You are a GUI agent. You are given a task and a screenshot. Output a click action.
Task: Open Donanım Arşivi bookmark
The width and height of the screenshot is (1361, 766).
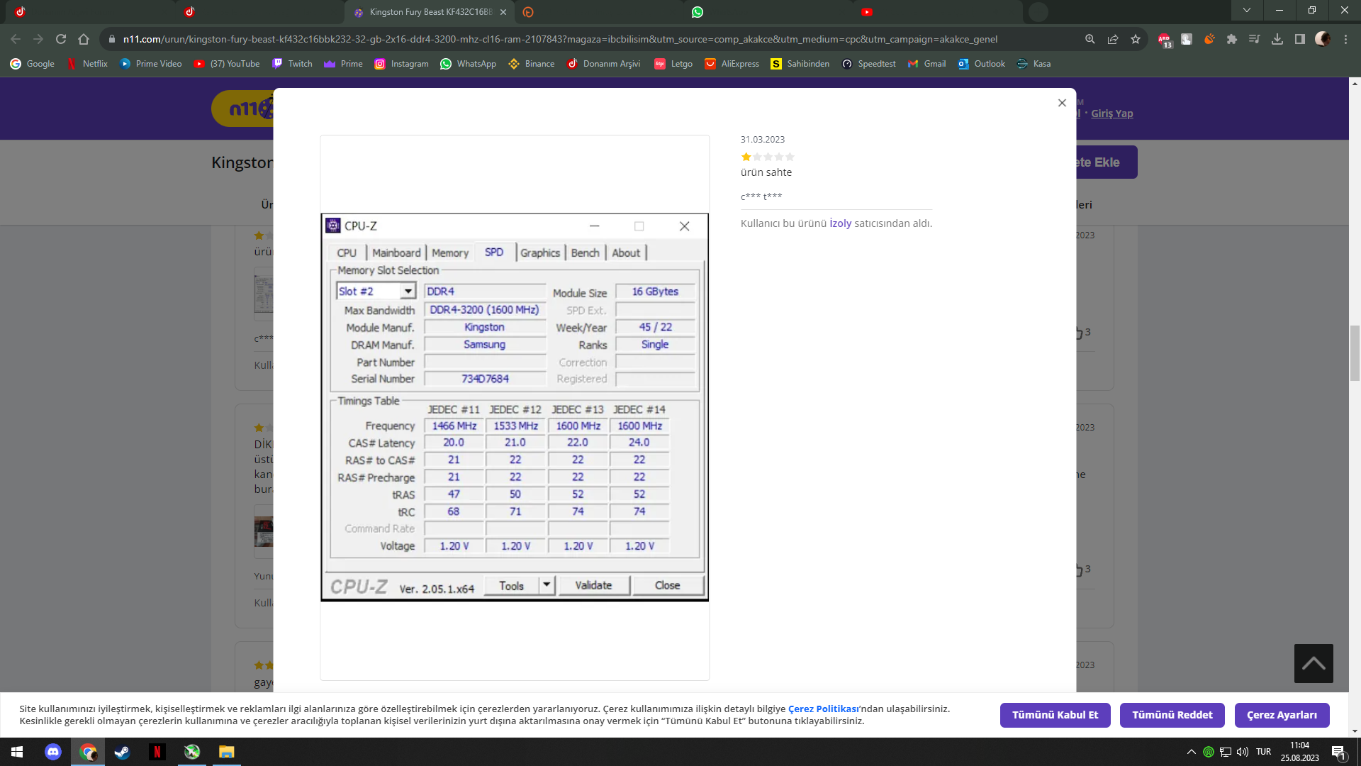coord(603,64)
